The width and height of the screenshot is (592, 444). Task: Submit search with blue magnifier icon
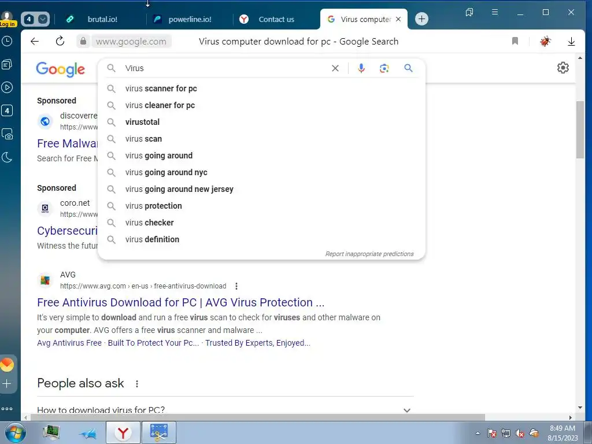tap(409, 68)
